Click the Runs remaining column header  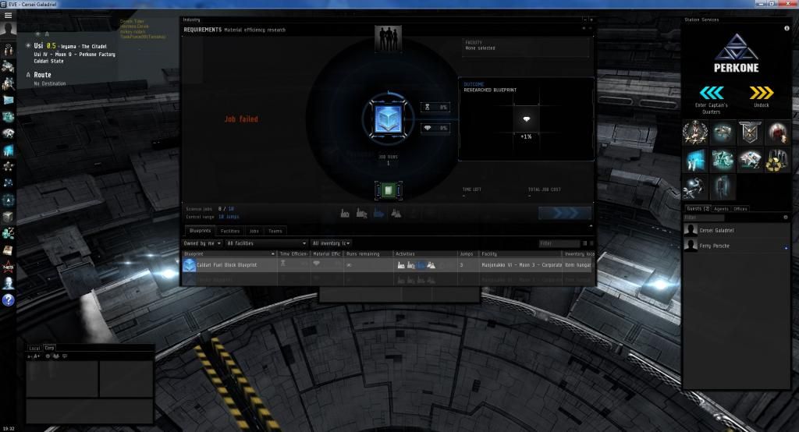point(368,253)
